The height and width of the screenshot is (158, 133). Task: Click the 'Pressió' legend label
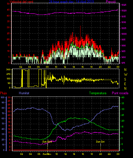coord(111,1)
